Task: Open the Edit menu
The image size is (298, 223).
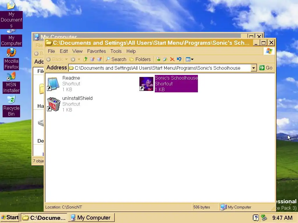Action: pyautogui.click(x=64, y=51)
